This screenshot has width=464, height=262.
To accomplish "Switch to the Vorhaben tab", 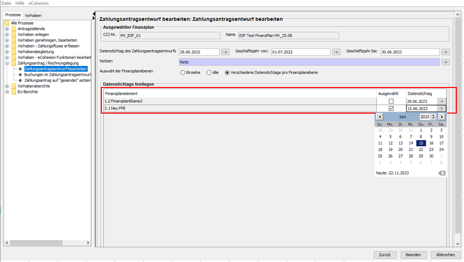I will 33,15.
